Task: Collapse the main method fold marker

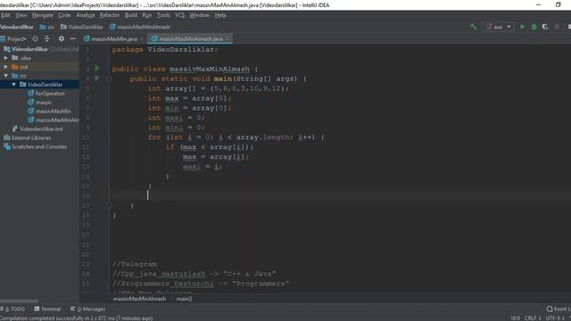Action: point(109,78)
